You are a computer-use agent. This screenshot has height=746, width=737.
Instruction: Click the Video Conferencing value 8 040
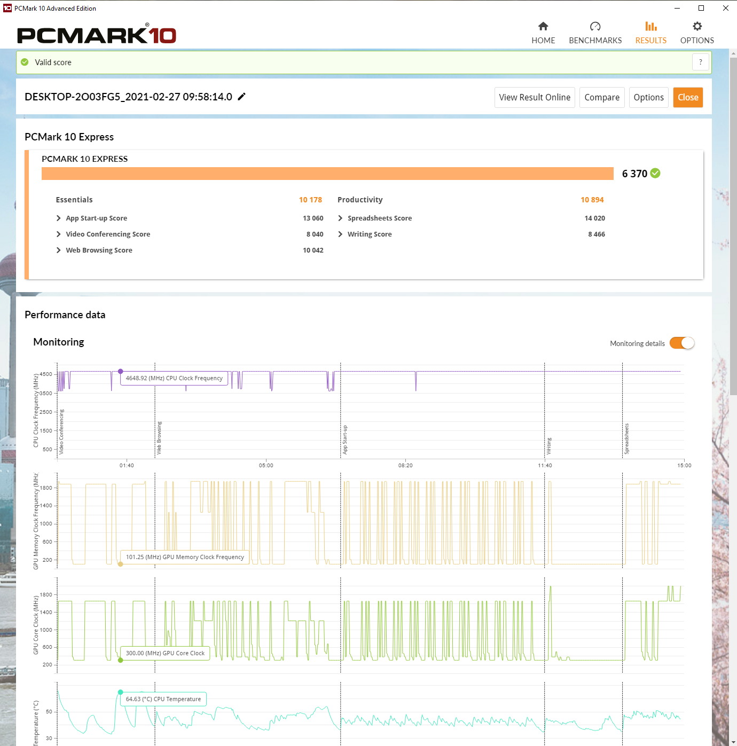(x=315, y=234)
